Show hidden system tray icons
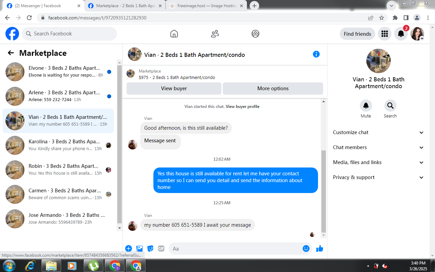The image size is (435, 272). point(368,266)
